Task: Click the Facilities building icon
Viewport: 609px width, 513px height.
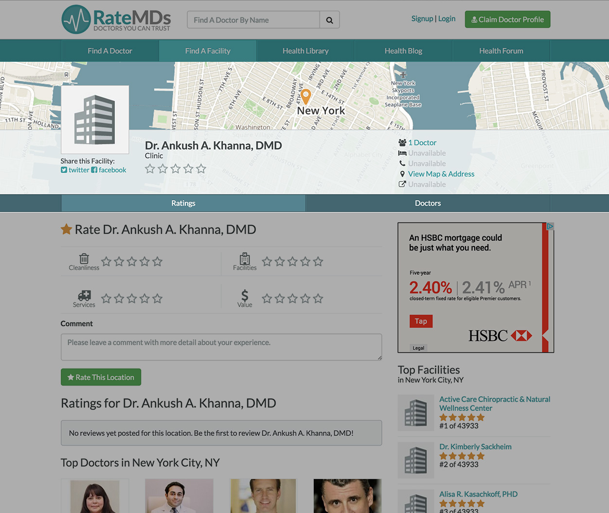Action: (245, 258)
